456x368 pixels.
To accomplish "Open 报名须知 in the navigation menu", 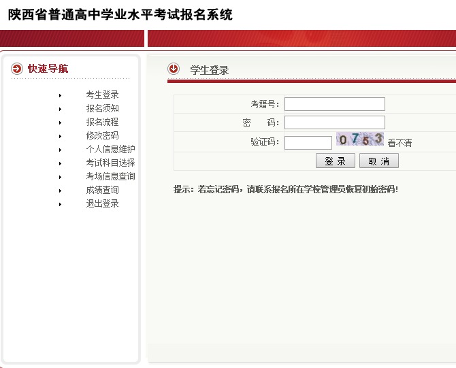I will (102, 109).
